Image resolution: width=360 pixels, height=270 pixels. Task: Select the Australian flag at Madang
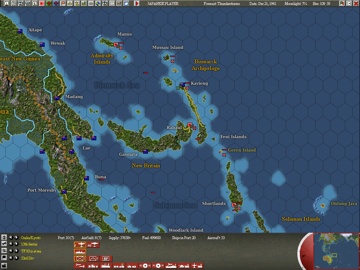57,98
